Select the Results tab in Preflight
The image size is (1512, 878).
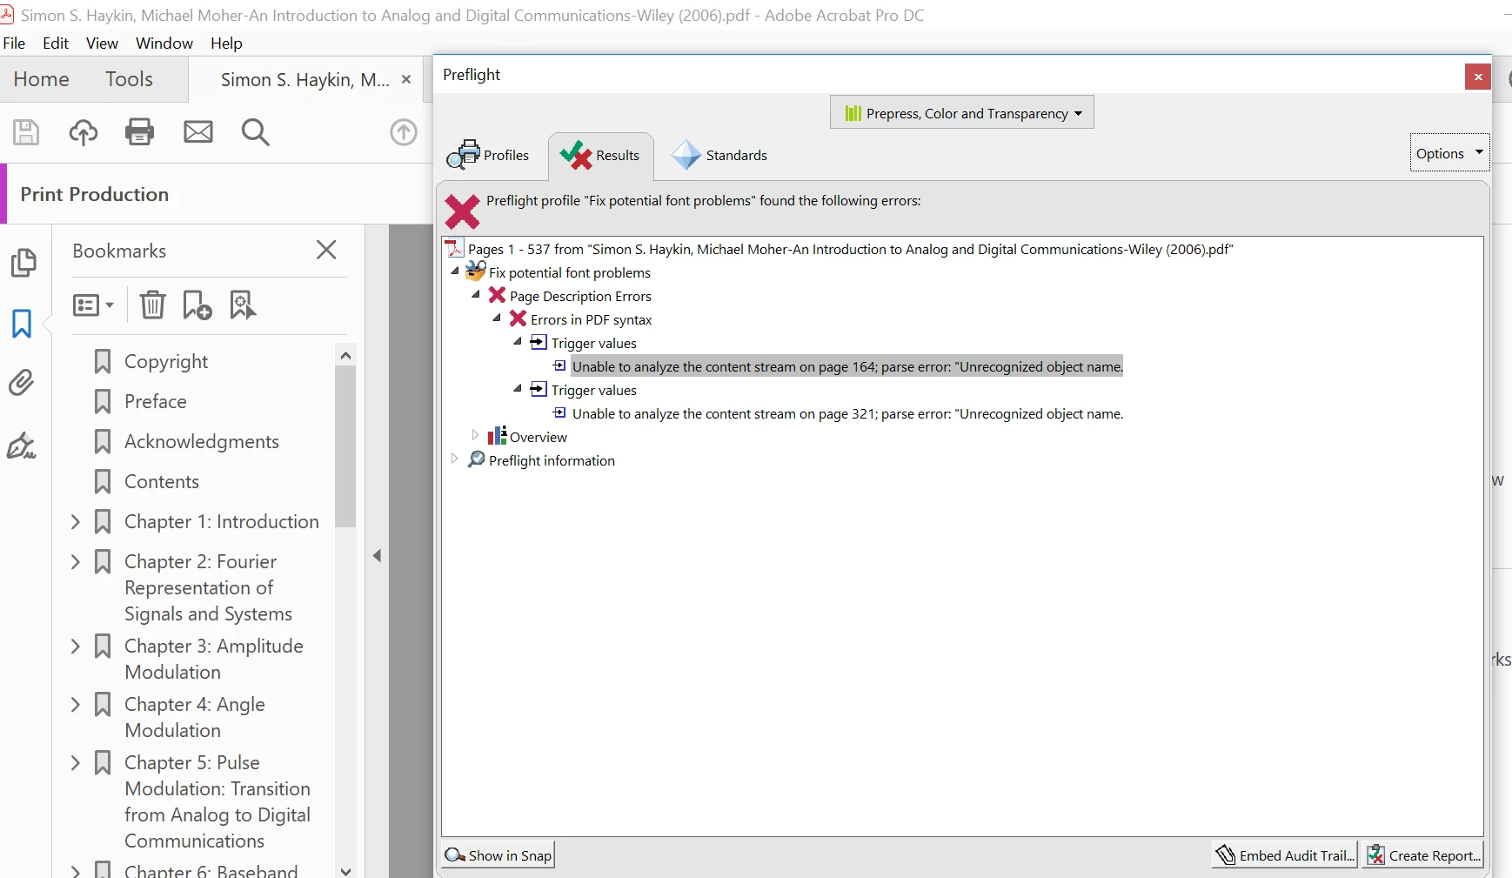pos(600,156)
